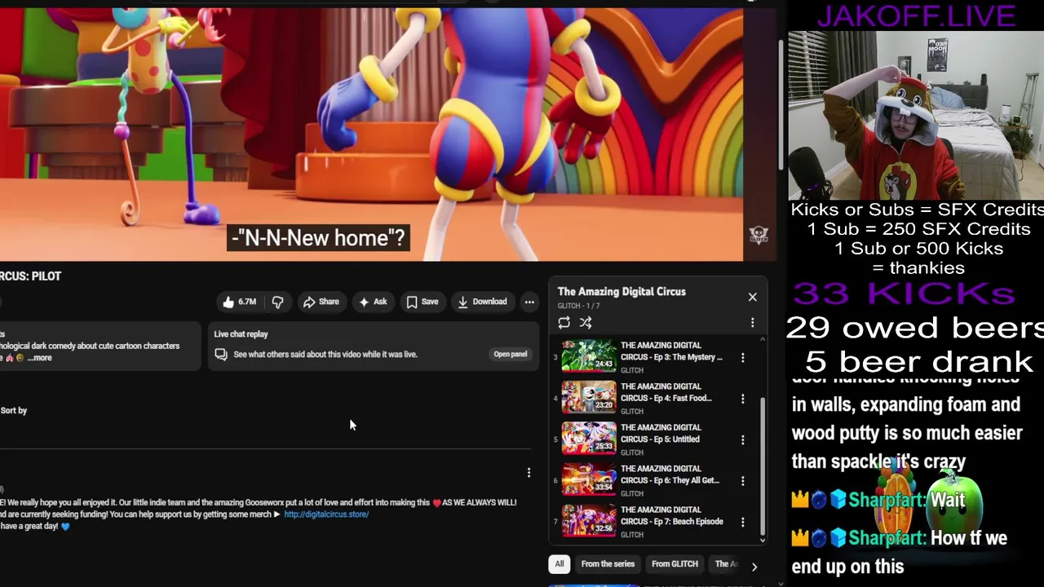The width and height of the screenshot is (1044, 587).
Task: Click the live chat replay icon
Action: click(x=221, y=354)
